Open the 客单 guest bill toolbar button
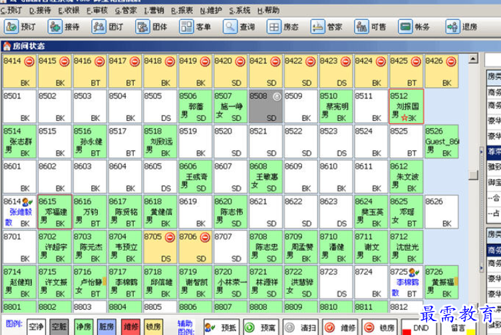Screen dimensions: 501x335 pos(195,27)
